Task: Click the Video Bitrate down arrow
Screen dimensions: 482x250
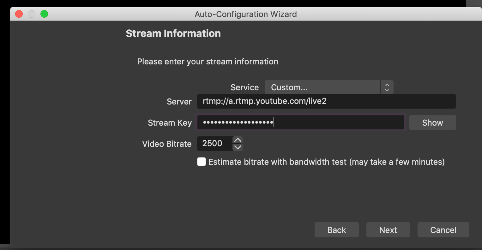Action: tap(238, 147)
